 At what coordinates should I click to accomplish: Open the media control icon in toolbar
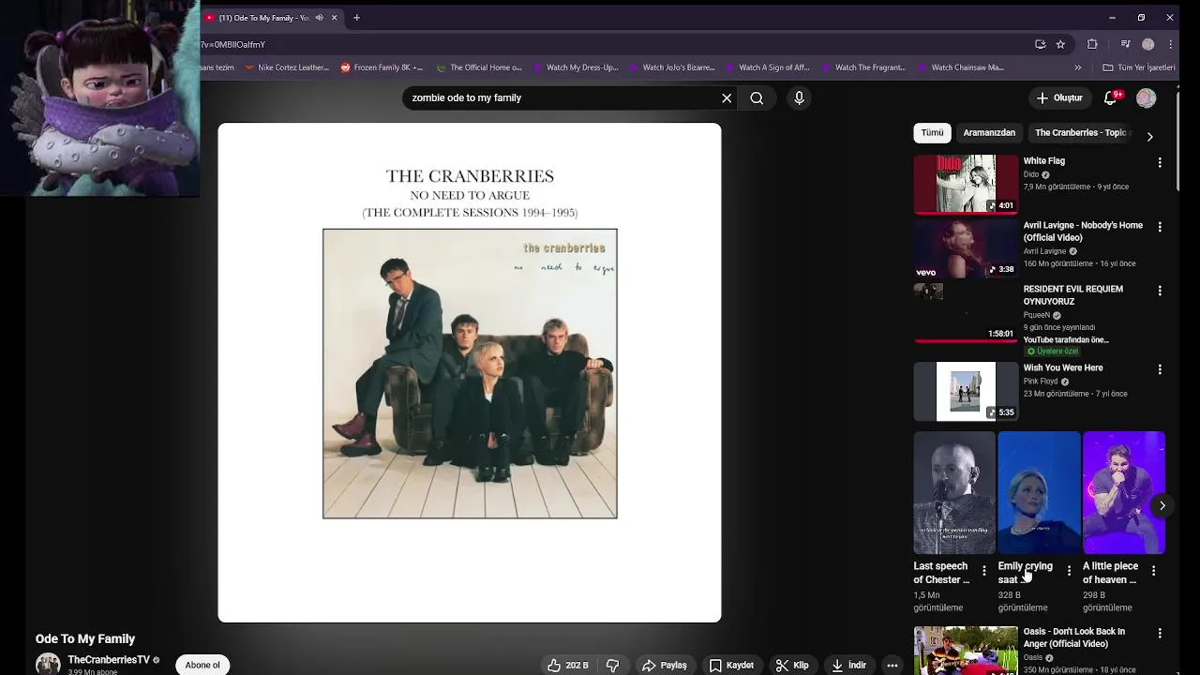click(1126, 44)
